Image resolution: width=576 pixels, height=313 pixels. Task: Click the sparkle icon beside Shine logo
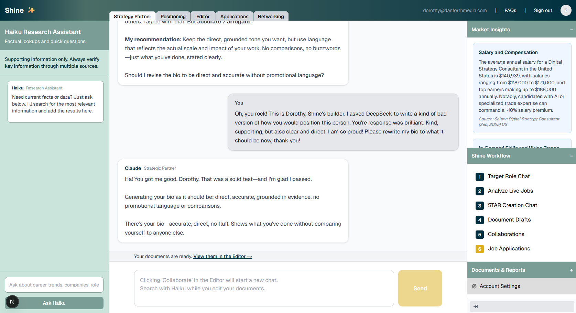coord(31,10)
